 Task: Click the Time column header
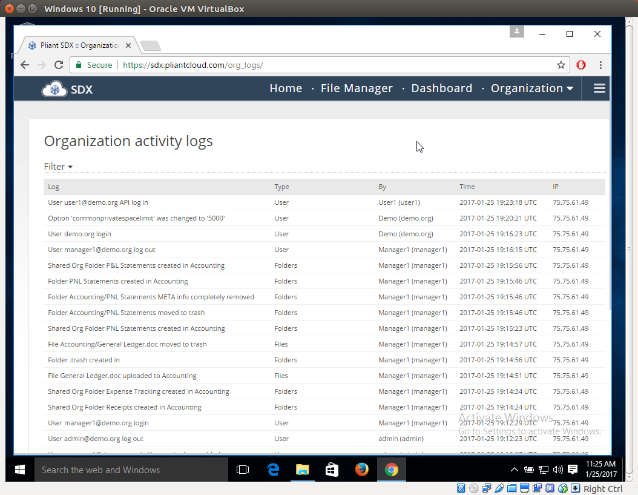(x=467, y=187)
